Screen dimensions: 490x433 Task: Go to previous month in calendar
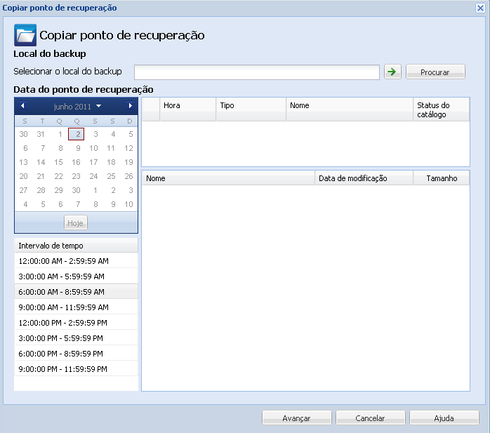click(22, 105)
